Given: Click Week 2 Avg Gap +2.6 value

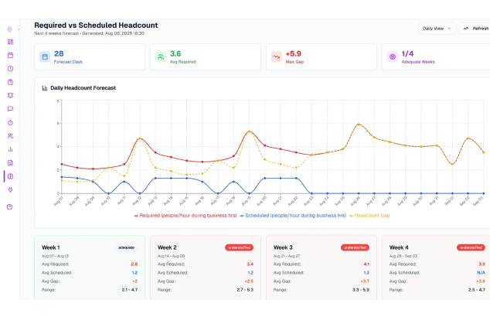Looking at the screenshot, I should [248, 281].
